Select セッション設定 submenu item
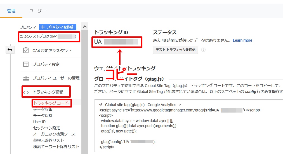 point(47,128)
